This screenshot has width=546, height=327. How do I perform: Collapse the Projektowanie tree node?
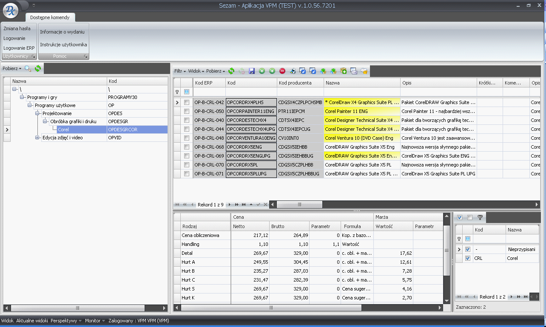38,113
